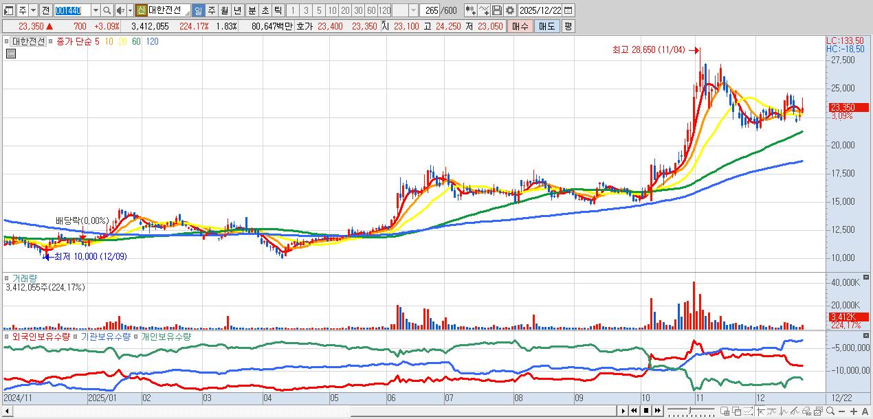The height and width of the screenshot is (419, 873).
Task: Click the date field 2025/12/22
Action: 540,10
